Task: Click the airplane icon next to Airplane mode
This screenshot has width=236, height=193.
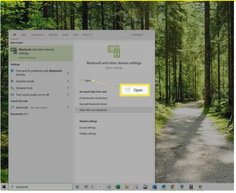Action: [x=12, y=81]
